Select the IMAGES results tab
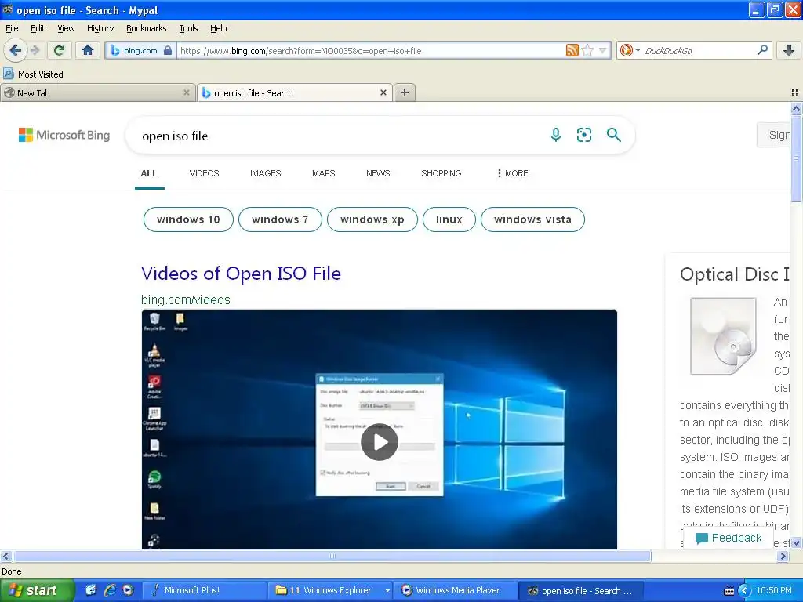The width and height of the screenshot is (803, 602). point(265,173)
